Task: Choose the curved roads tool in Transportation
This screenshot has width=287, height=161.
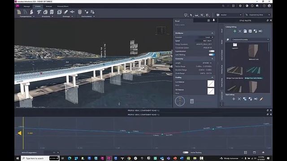Action: point(25,12)
